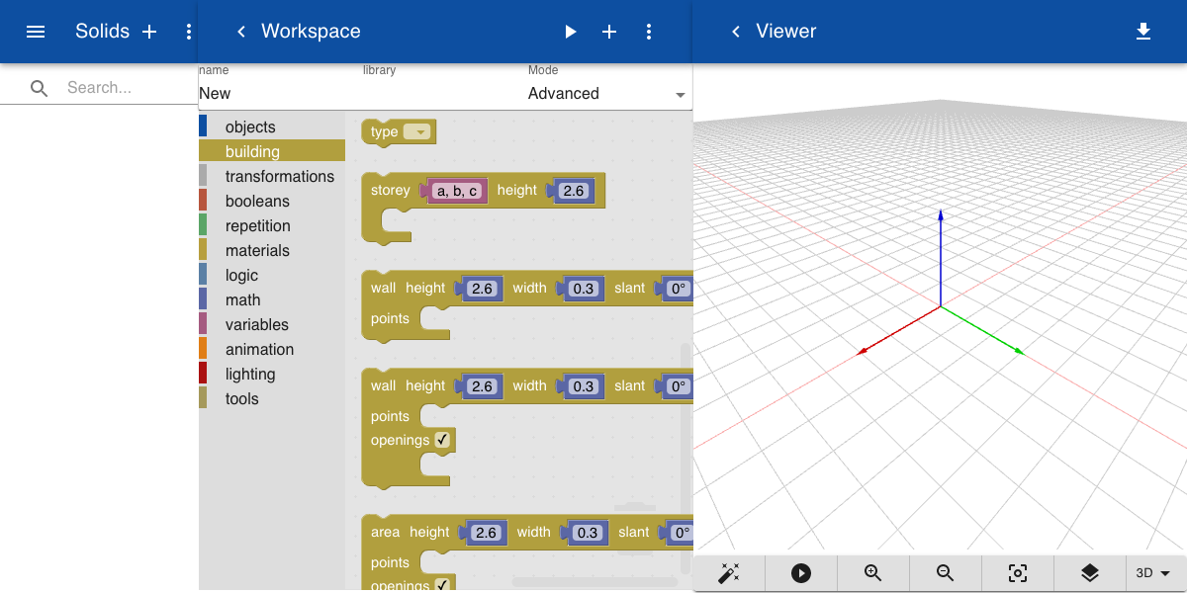The height and width of the screenshot is (593, 1187).
Task: Click the 'a, b, c' variable in the storey block
Action: [457, 191]
